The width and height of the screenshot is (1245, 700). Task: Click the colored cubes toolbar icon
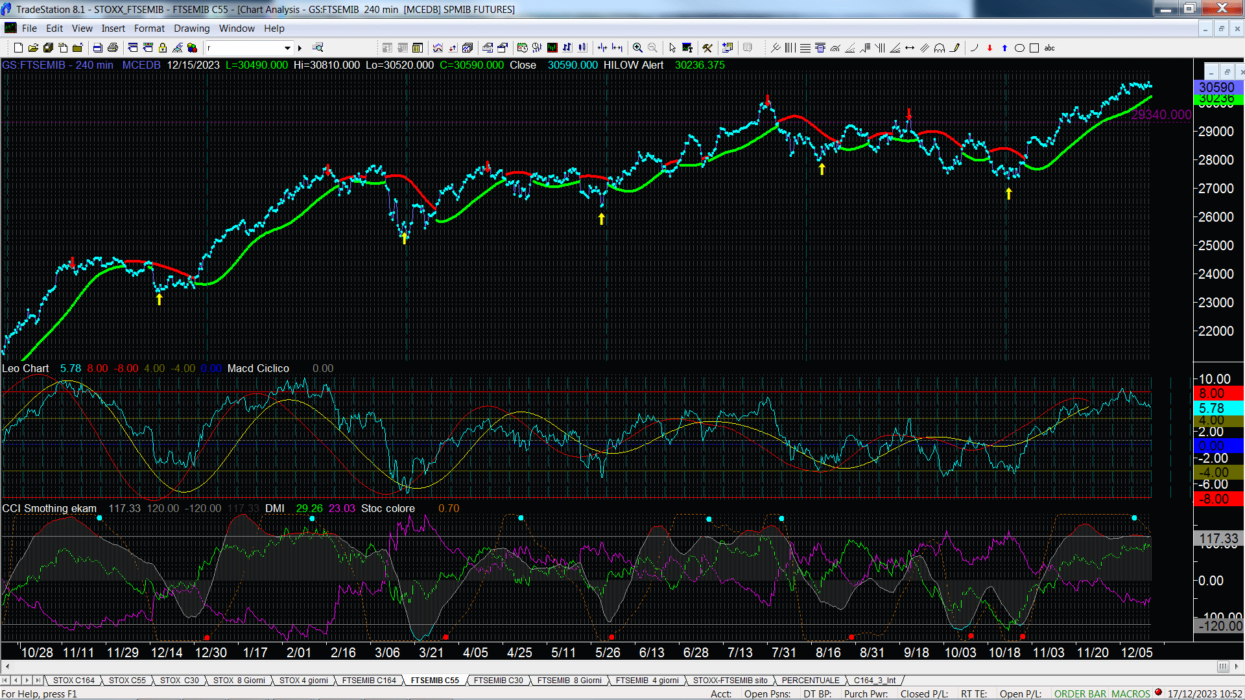[192, 48]
